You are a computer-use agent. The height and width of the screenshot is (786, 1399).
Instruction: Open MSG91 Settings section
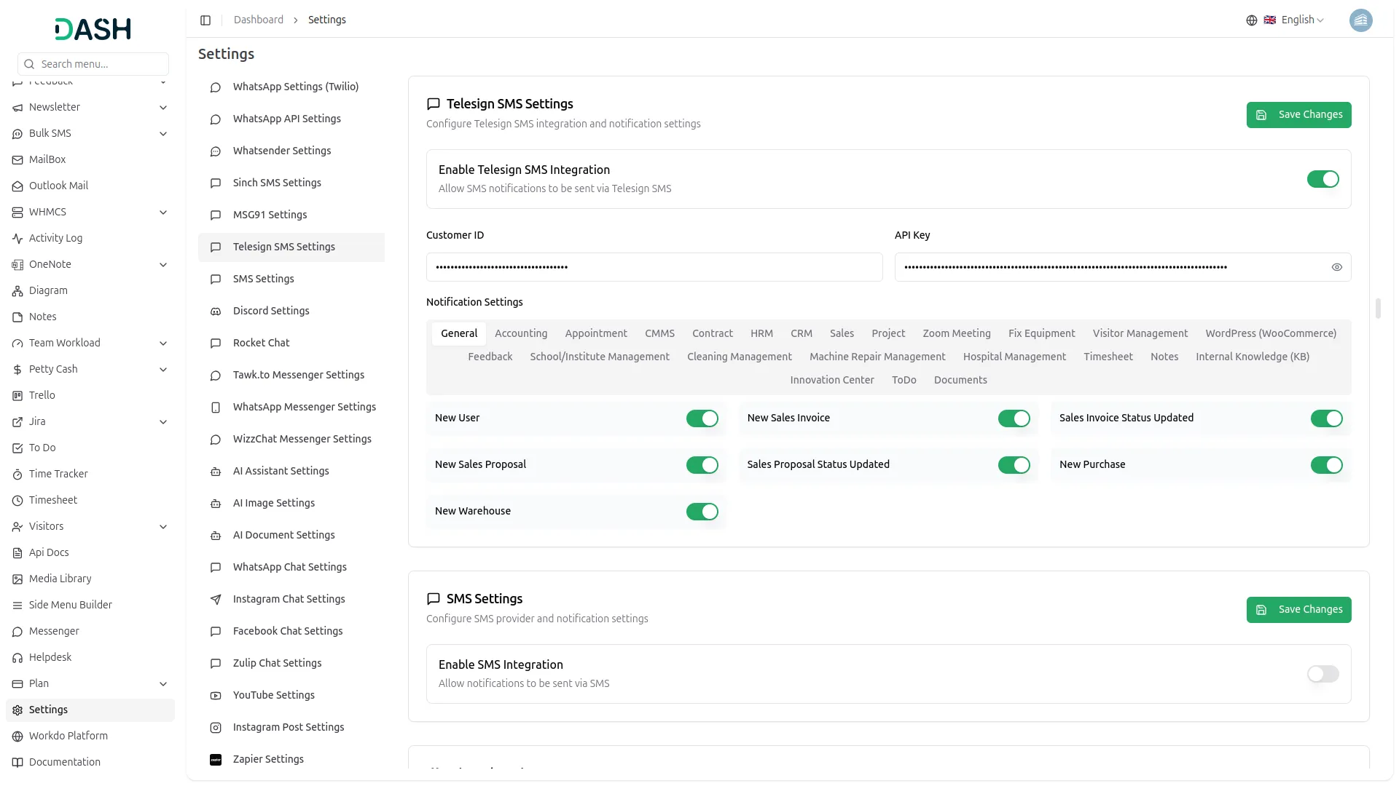pyautogui.click(x=291, y=215)
